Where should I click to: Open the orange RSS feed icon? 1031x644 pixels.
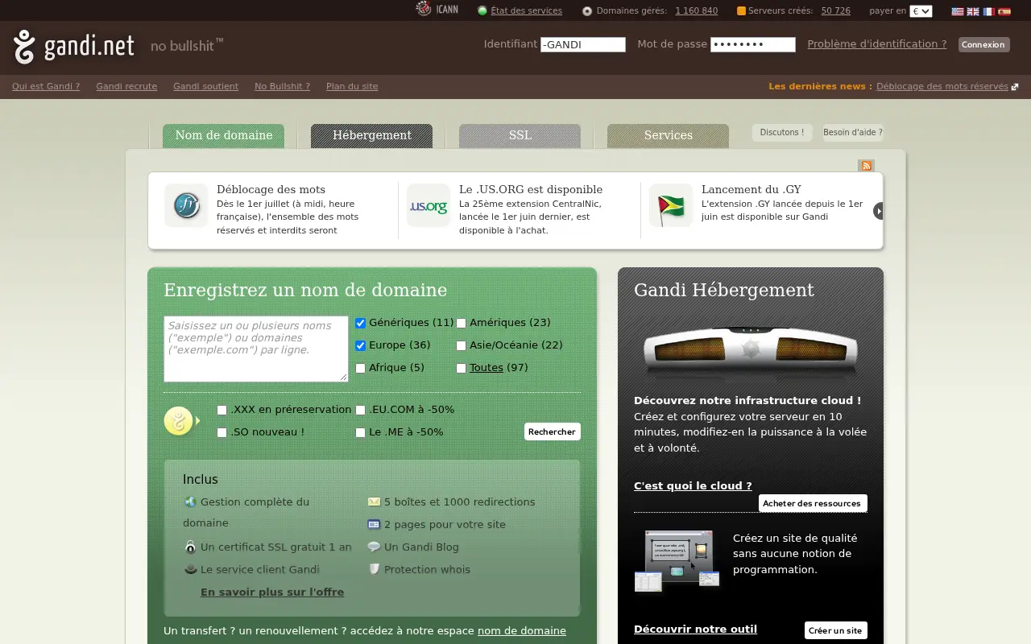coord(867,165)
